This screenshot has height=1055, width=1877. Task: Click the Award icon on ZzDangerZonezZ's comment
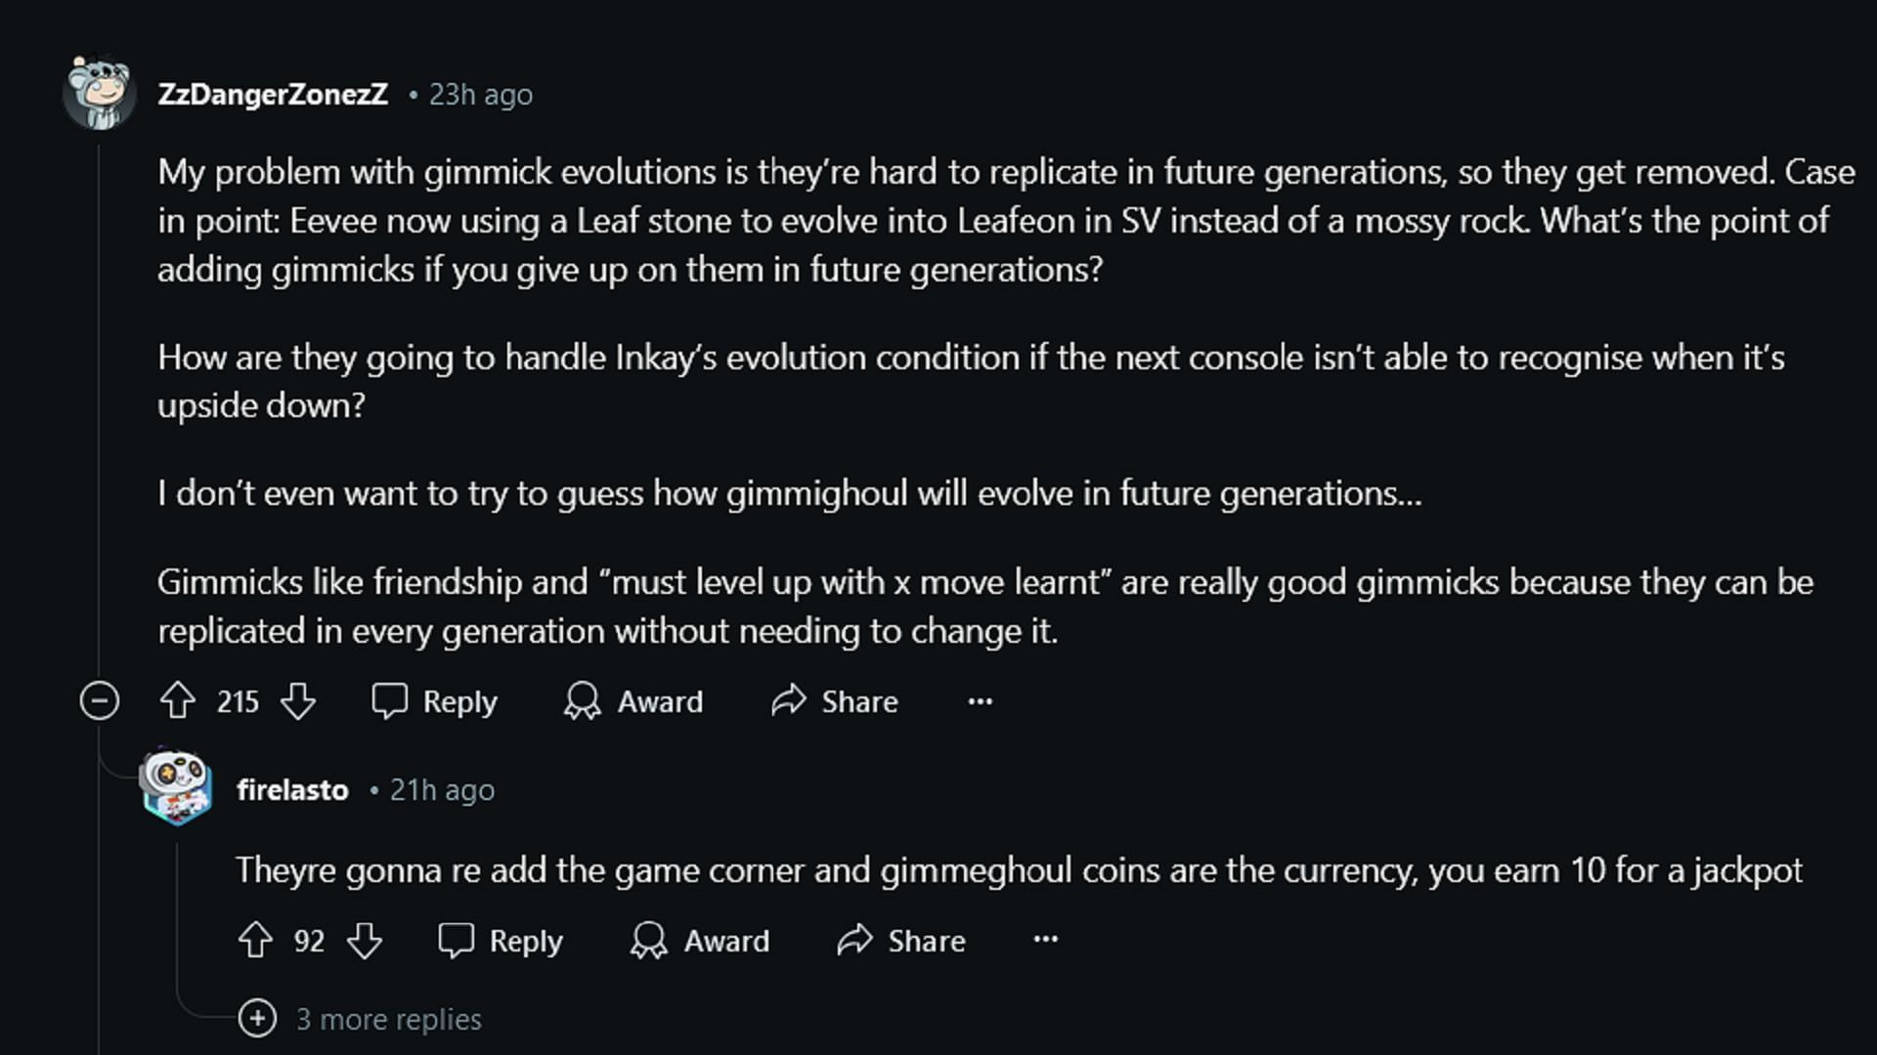583,700
